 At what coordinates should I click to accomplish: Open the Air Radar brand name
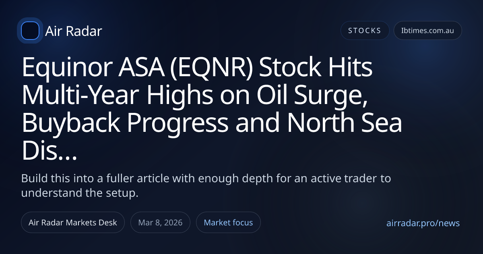click(x=74, y=31)
